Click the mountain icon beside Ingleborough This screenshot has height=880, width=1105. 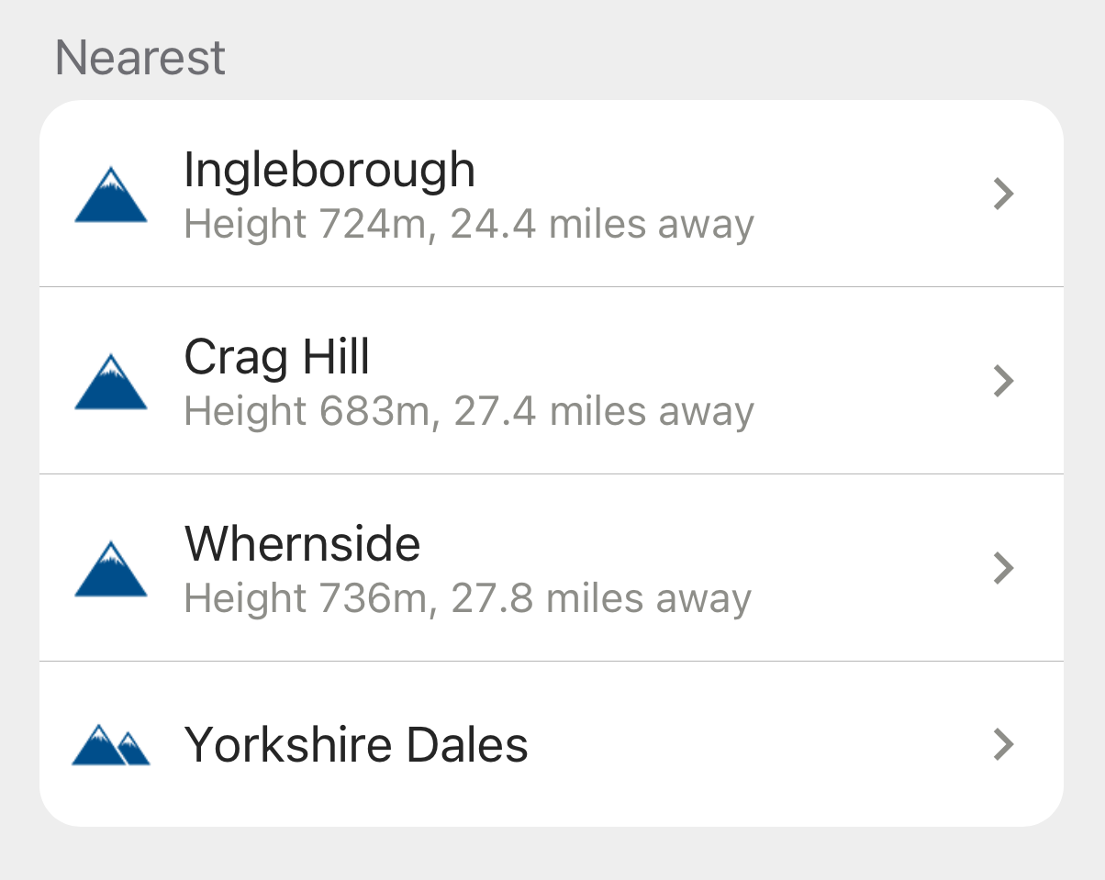110,195
